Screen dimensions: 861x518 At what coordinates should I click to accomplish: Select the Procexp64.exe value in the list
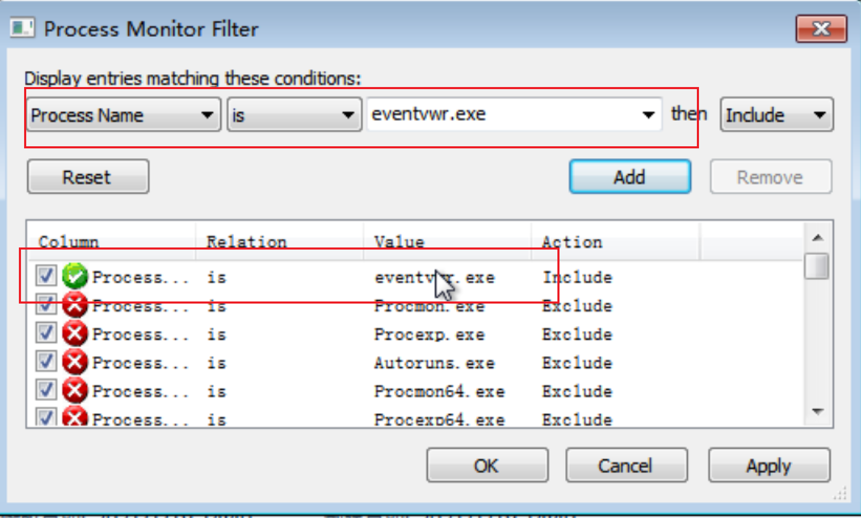pyautogui.click(x=439, y=419)
